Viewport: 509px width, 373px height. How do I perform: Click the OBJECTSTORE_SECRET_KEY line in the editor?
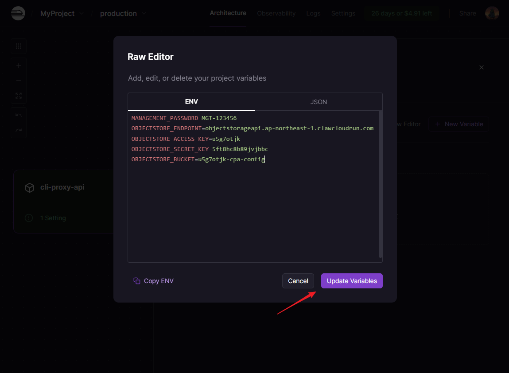coord(199,149)
